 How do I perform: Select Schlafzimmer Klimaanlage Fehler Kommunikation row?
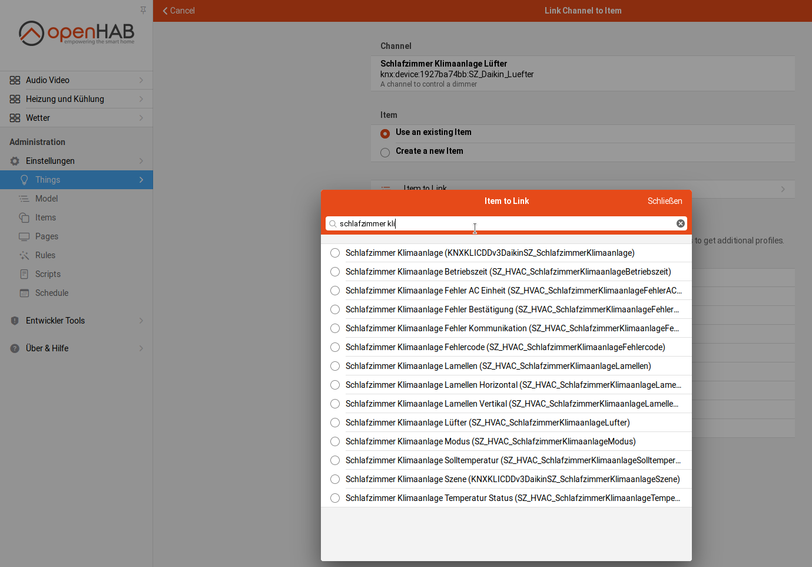click(506, 328)
